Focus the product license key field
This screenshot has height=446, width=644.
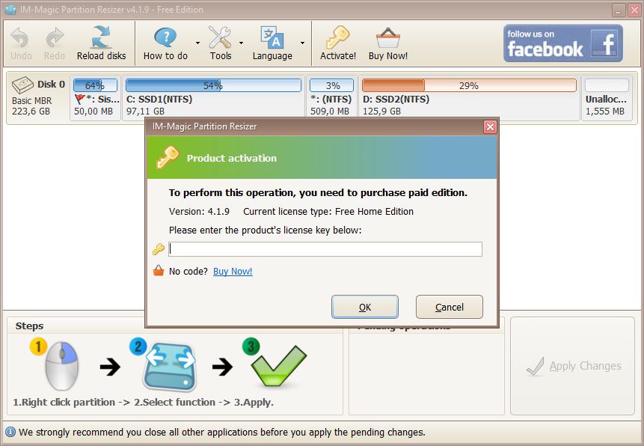(325, 249)
